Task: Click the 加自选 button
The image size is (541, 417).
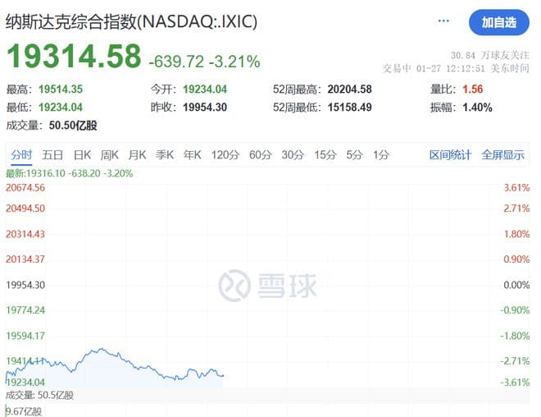Action: tap(498, 22)
